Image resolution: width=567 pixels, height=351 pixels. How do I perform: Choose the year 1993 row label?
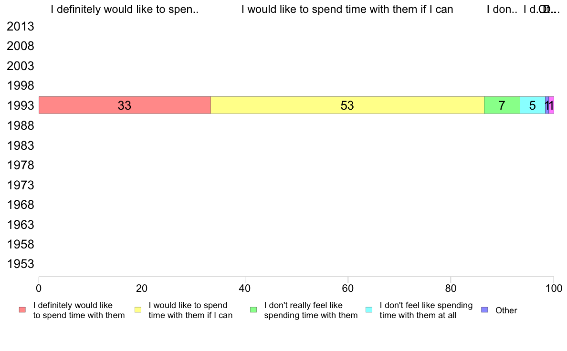pyautogui.click(x=21, y=105)
